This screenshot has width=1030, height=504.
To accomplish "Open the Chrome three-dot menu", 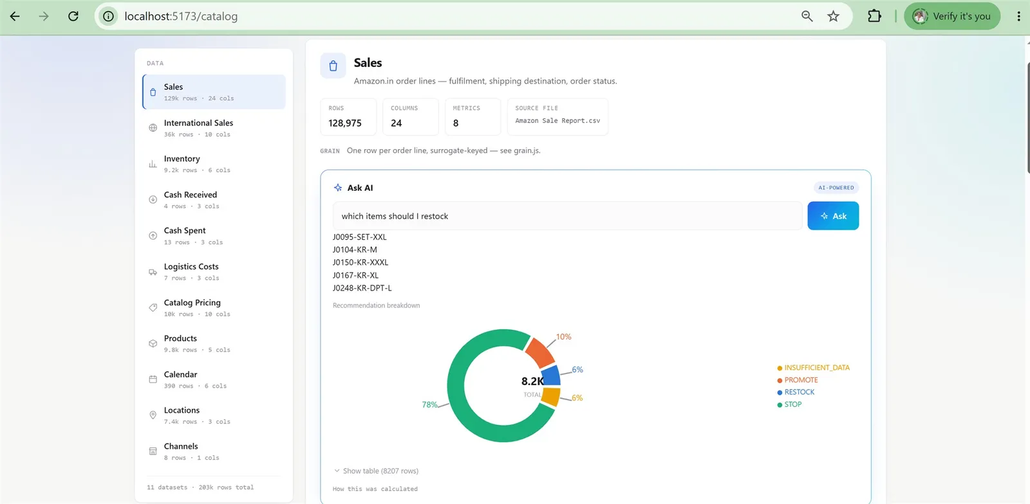I will click(1018, 16).
